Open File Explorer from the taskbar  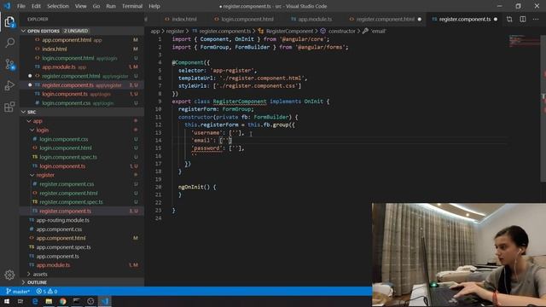point(49,301)
